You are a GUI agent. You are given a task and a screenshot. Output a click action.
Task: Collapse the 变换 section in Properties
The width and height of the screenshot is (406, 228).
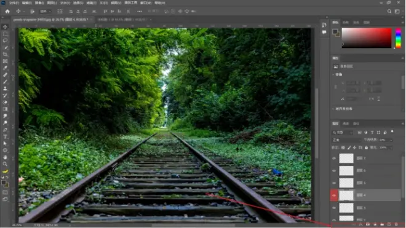coord(333,75)
